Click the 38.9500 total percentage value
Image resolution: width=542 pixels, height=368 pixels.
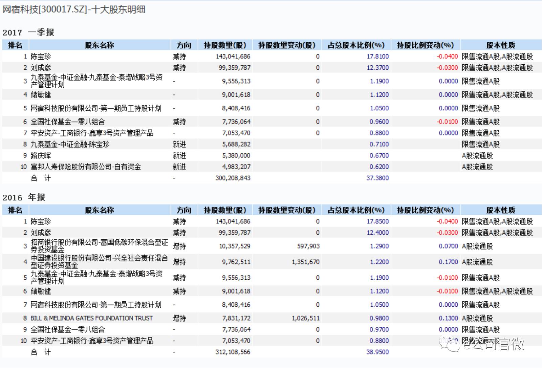377,352
